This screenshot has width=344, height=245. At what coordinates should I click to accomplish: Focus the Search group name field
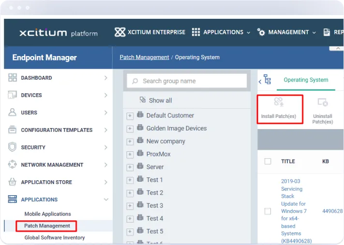(x=187, y=81)
